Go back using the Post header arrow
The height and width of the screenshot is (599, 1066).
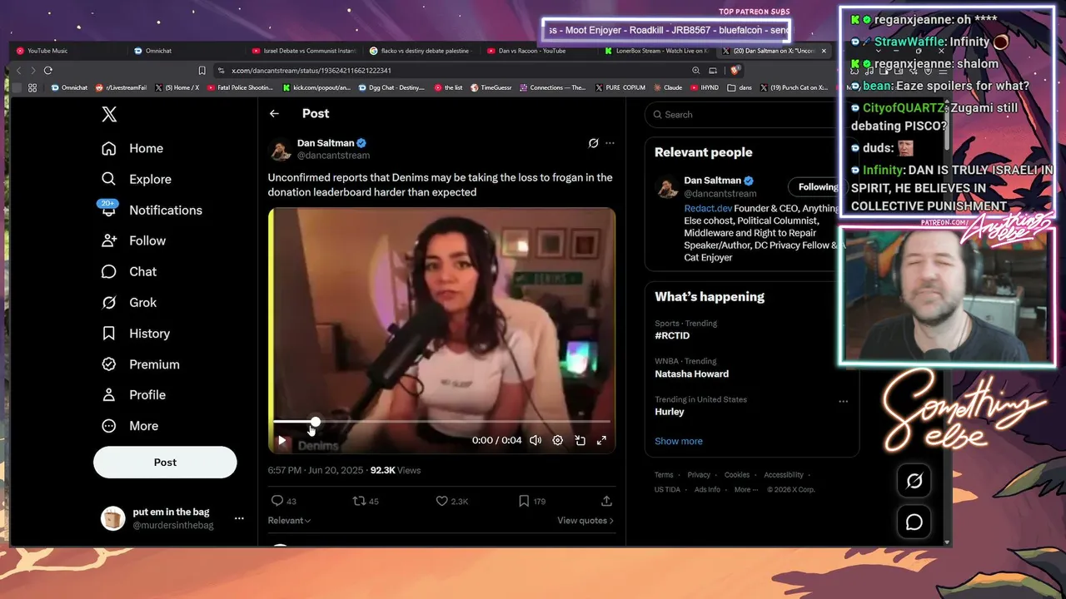(274, 113)
